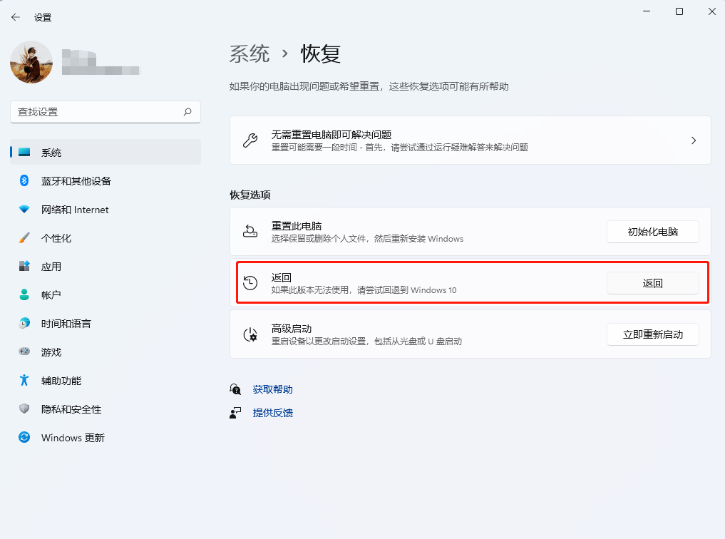Click the 返回 history clock icon

[x=250, y=282]
